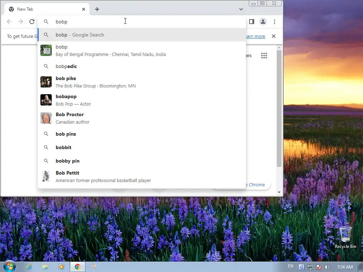
Task: Click the scrollbar down arrow
Action: (279, 192)
